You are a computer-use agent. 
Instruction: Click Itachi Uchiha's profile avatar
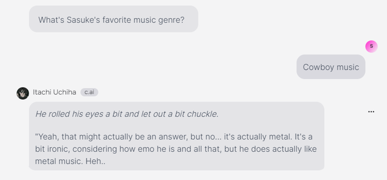[23, 93]
